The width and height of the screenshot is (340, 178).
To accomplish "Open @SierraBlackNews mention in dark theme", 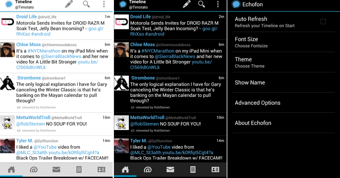I will (x=175, y=56).
